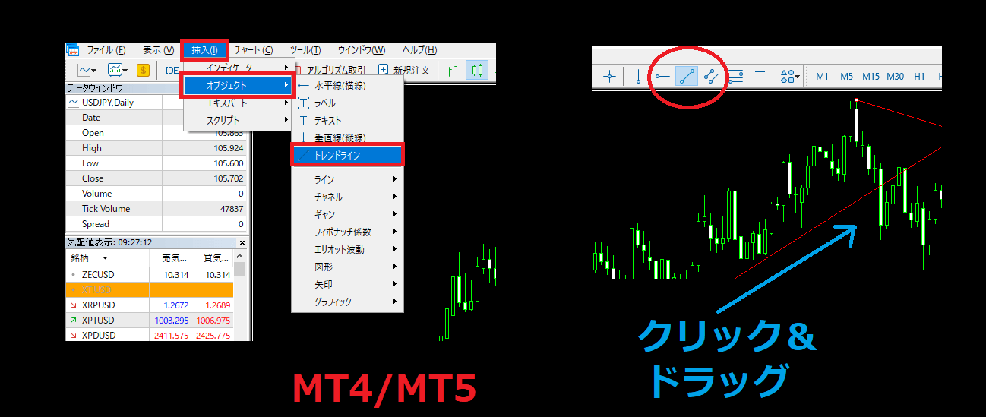Switch to the M5 timeframe

[847, 76]
